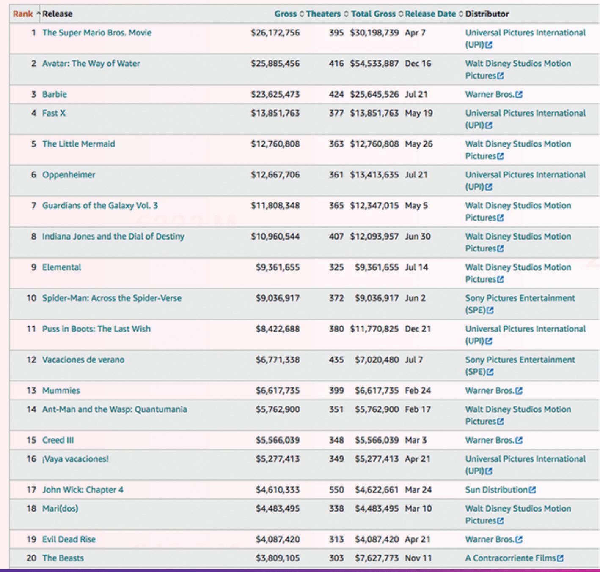Open Guardians of the Galaxy Vol. 3 link

pyautogui.click(x=100, y=205)
